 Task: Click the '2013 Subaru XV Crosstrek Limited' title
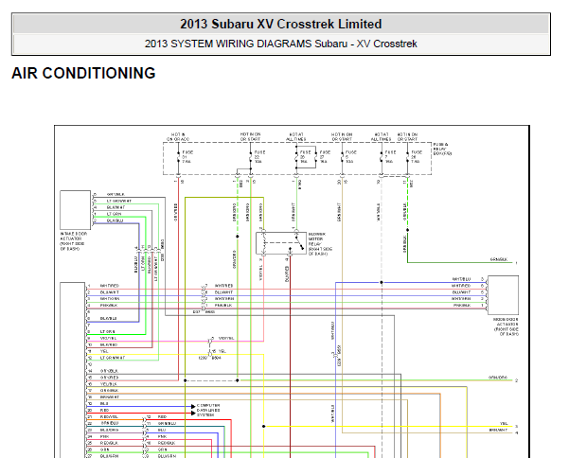(281, 24)
